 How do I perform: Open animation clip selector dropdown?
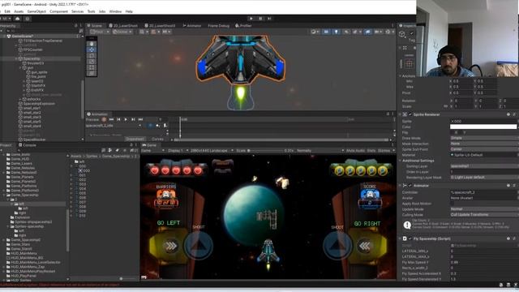coord(114,126)
